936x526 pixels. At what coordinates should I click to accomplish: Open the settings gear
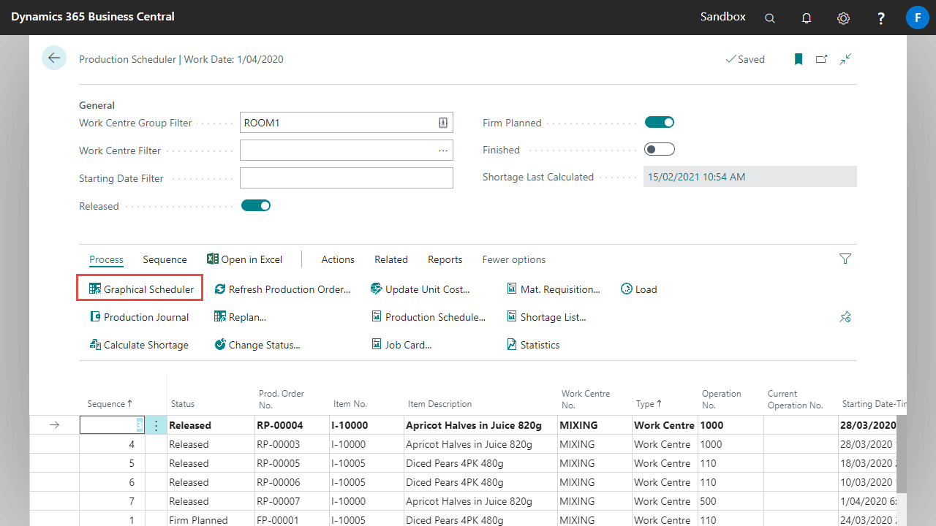(x=843, y=18)
